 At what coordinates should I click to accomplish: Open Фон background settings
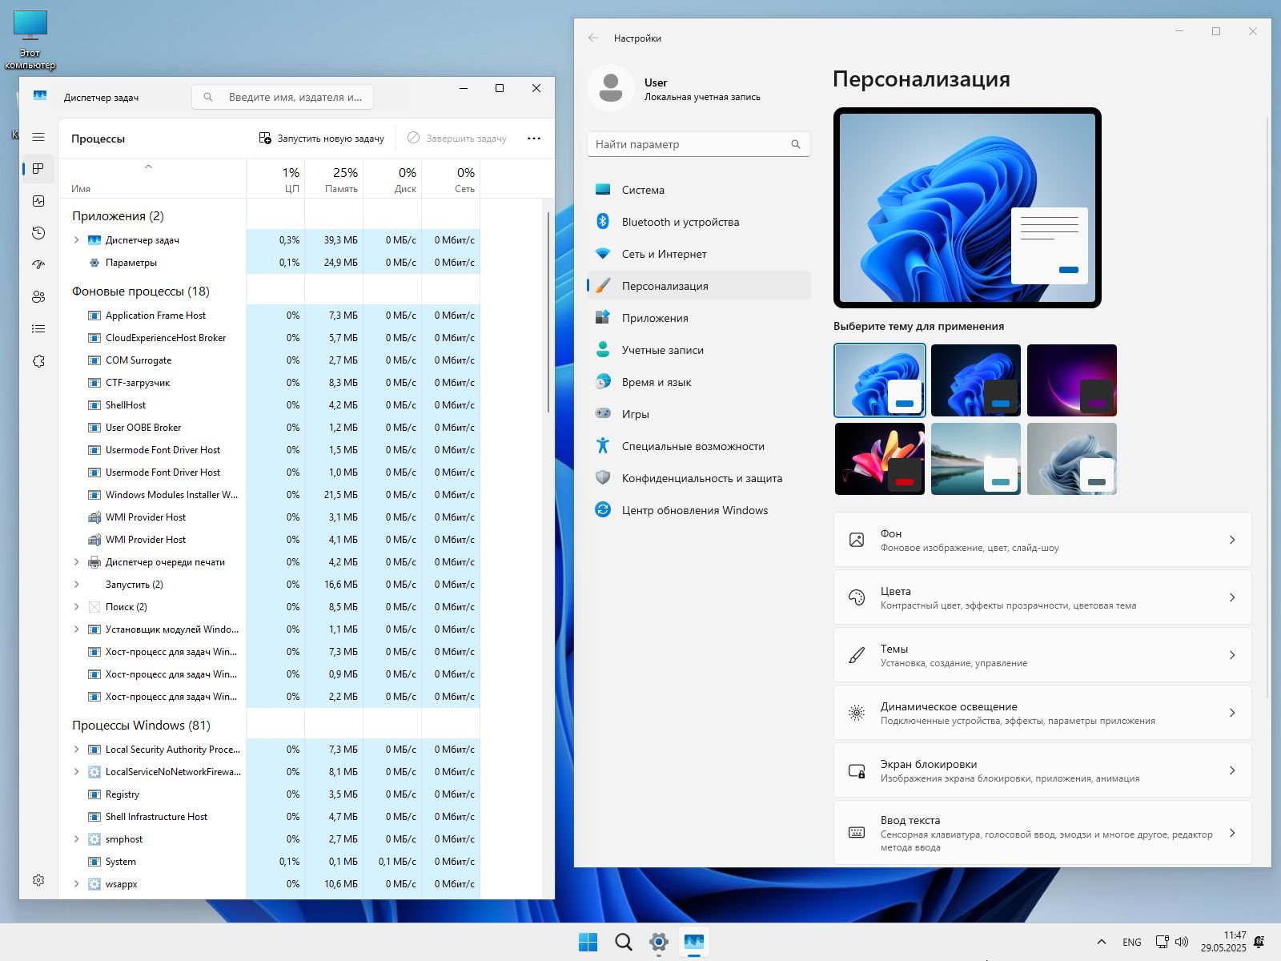[x=1042, y=540]
